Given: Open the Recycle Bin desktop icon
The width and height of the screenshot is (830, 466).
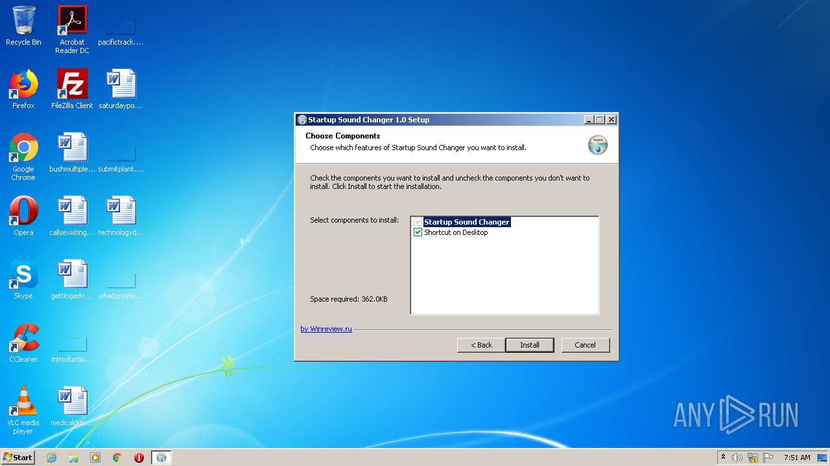Looking at the screenshot, I should coord(23,26).
